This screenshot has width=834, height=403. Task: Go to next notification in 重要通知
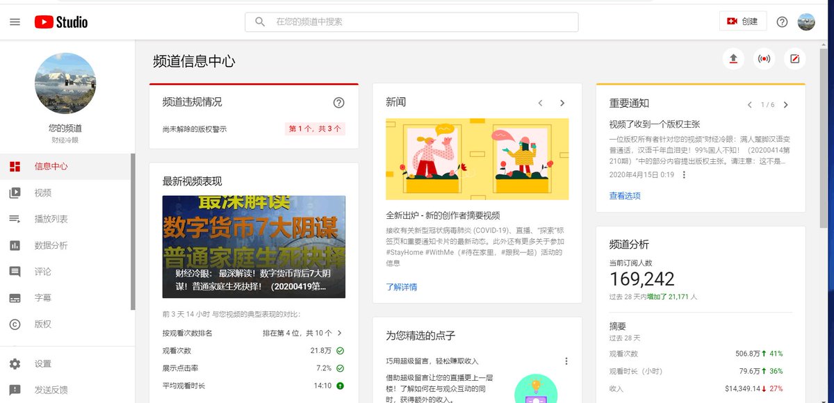(785, 105)
